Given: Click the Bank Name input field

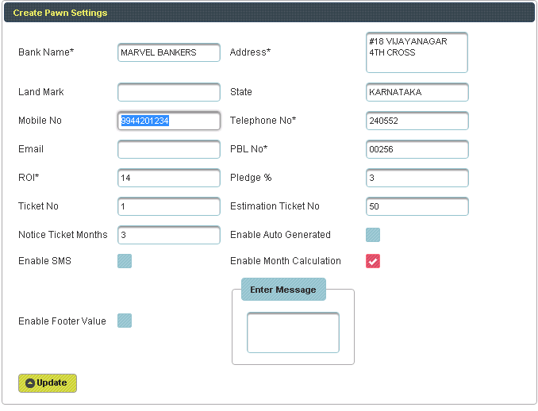Looking at the screenshot, I should coord(168,52).
